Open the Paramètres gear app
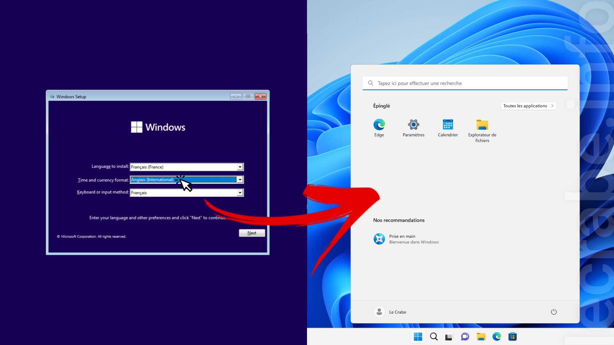This screenshot has width=614, height=345. (x=413, y=128)
